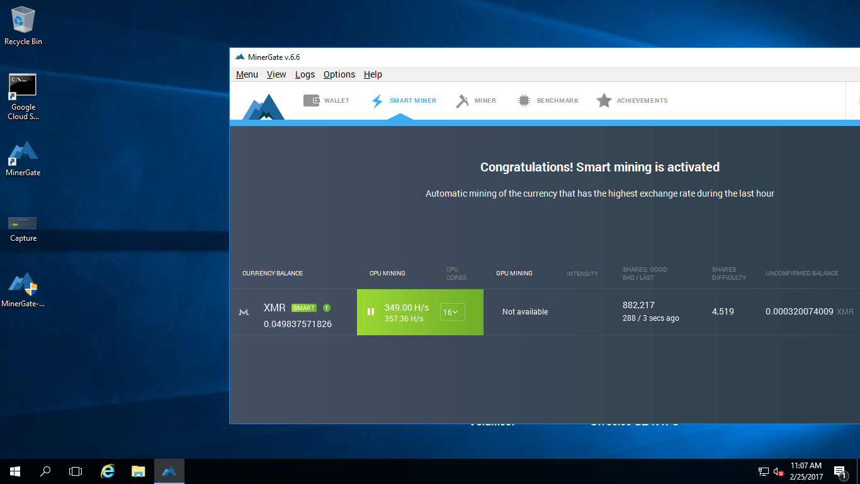Click the balance 0.049837571826
Image resolution: width=860 pixels, height=484 pixels.
pos(298,324)
